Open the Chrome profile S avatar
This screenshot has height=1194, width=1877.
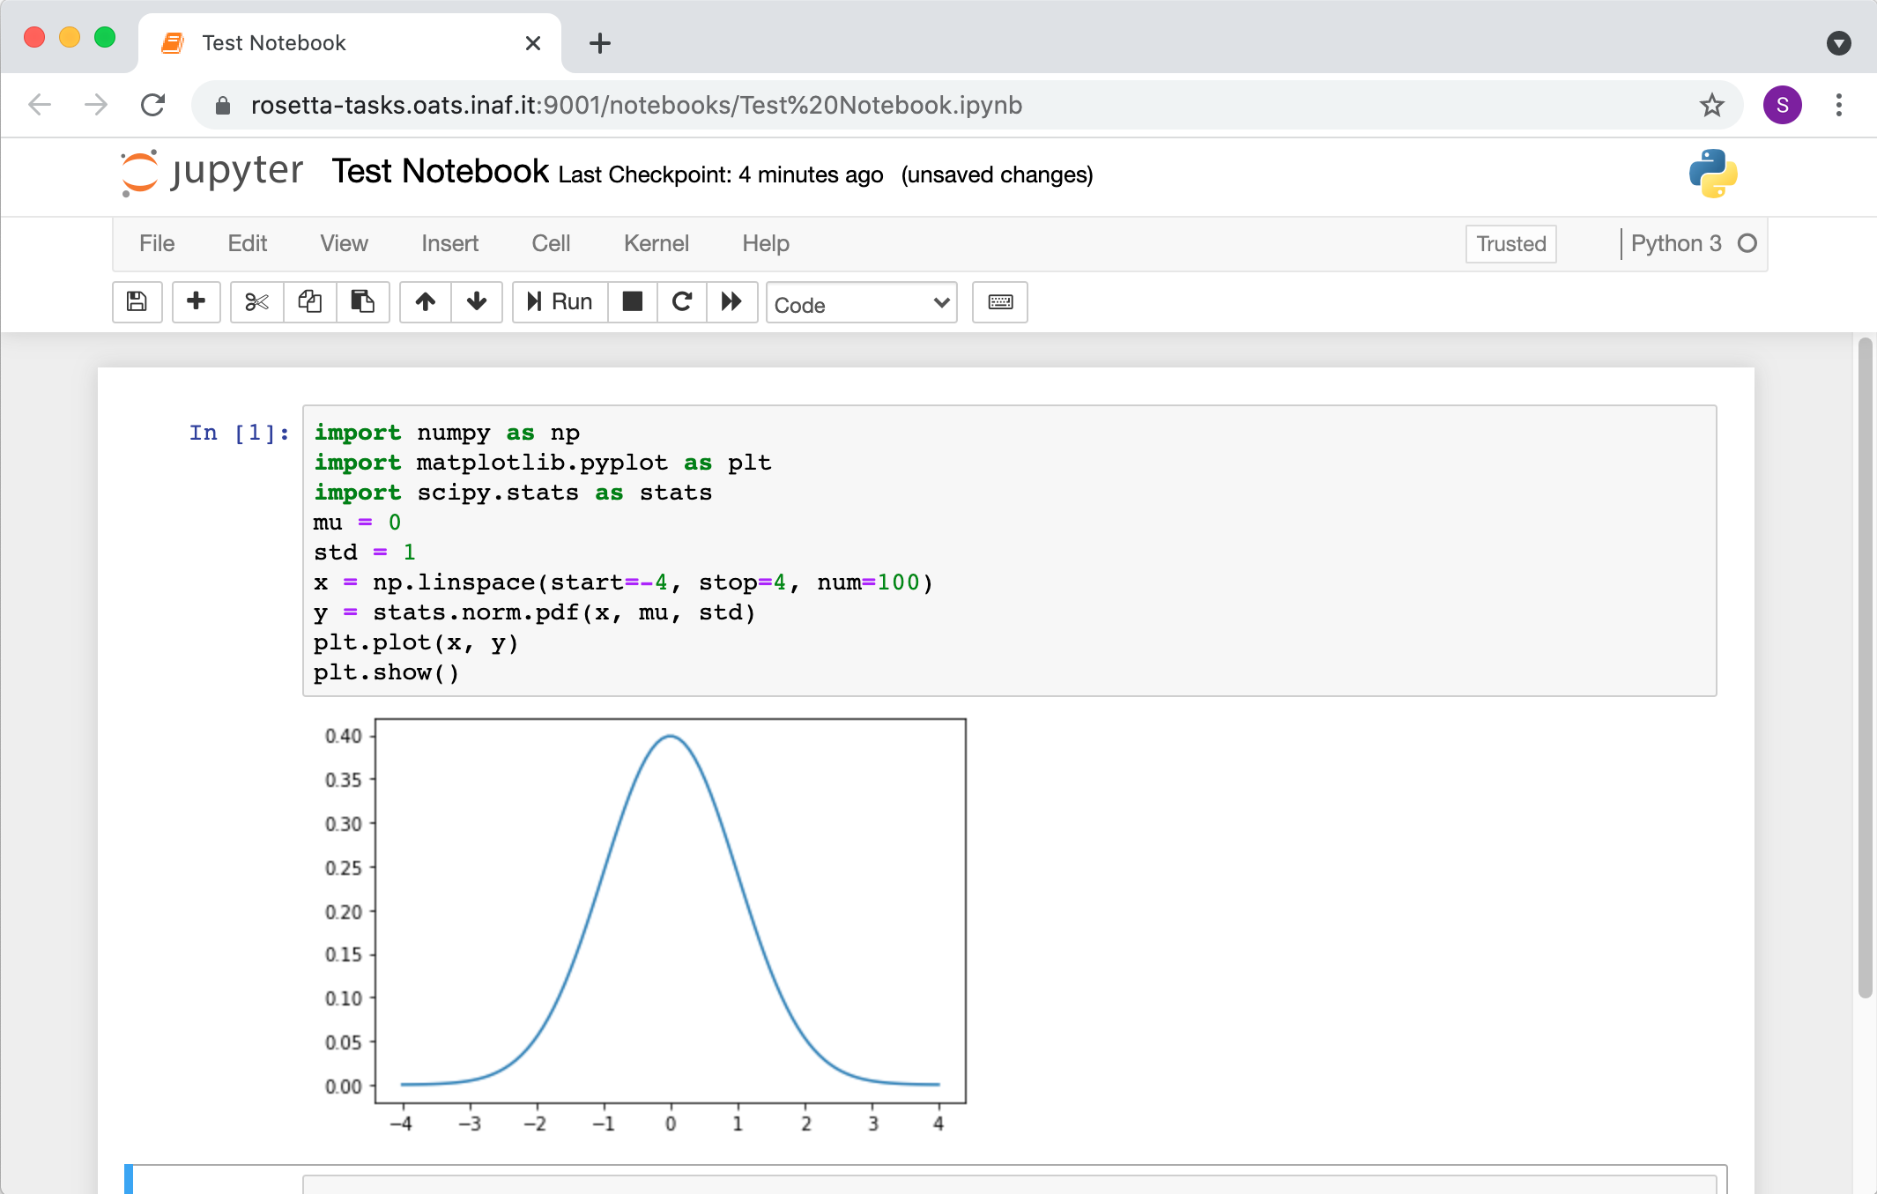pos(1782,106)
